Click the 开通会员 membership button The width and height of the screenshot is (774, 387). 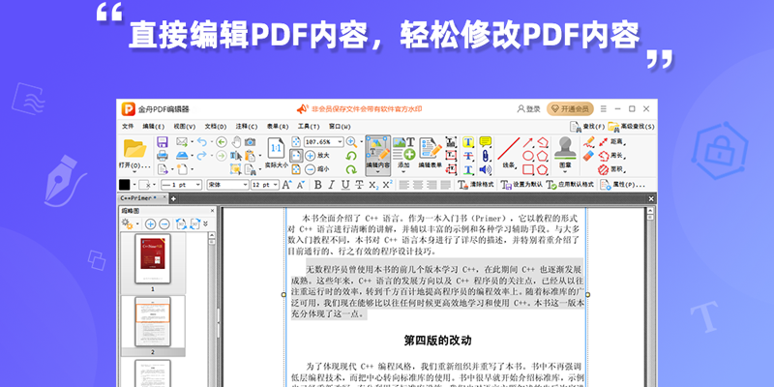tap(570, 108)
